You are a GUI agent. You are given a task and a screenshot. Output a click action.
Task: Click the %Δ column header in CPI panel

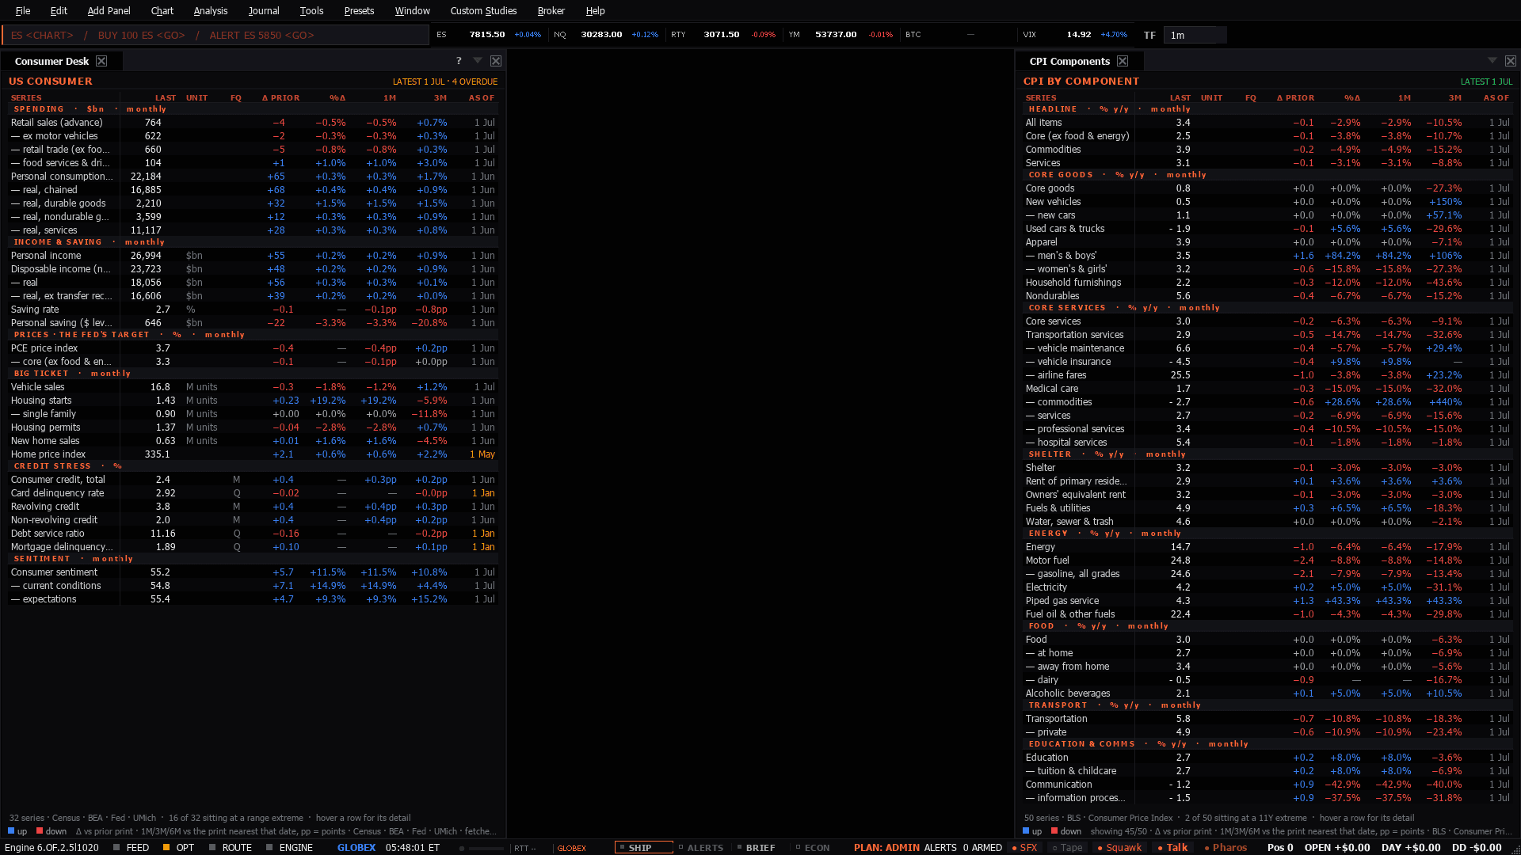tap(1352, 97)
